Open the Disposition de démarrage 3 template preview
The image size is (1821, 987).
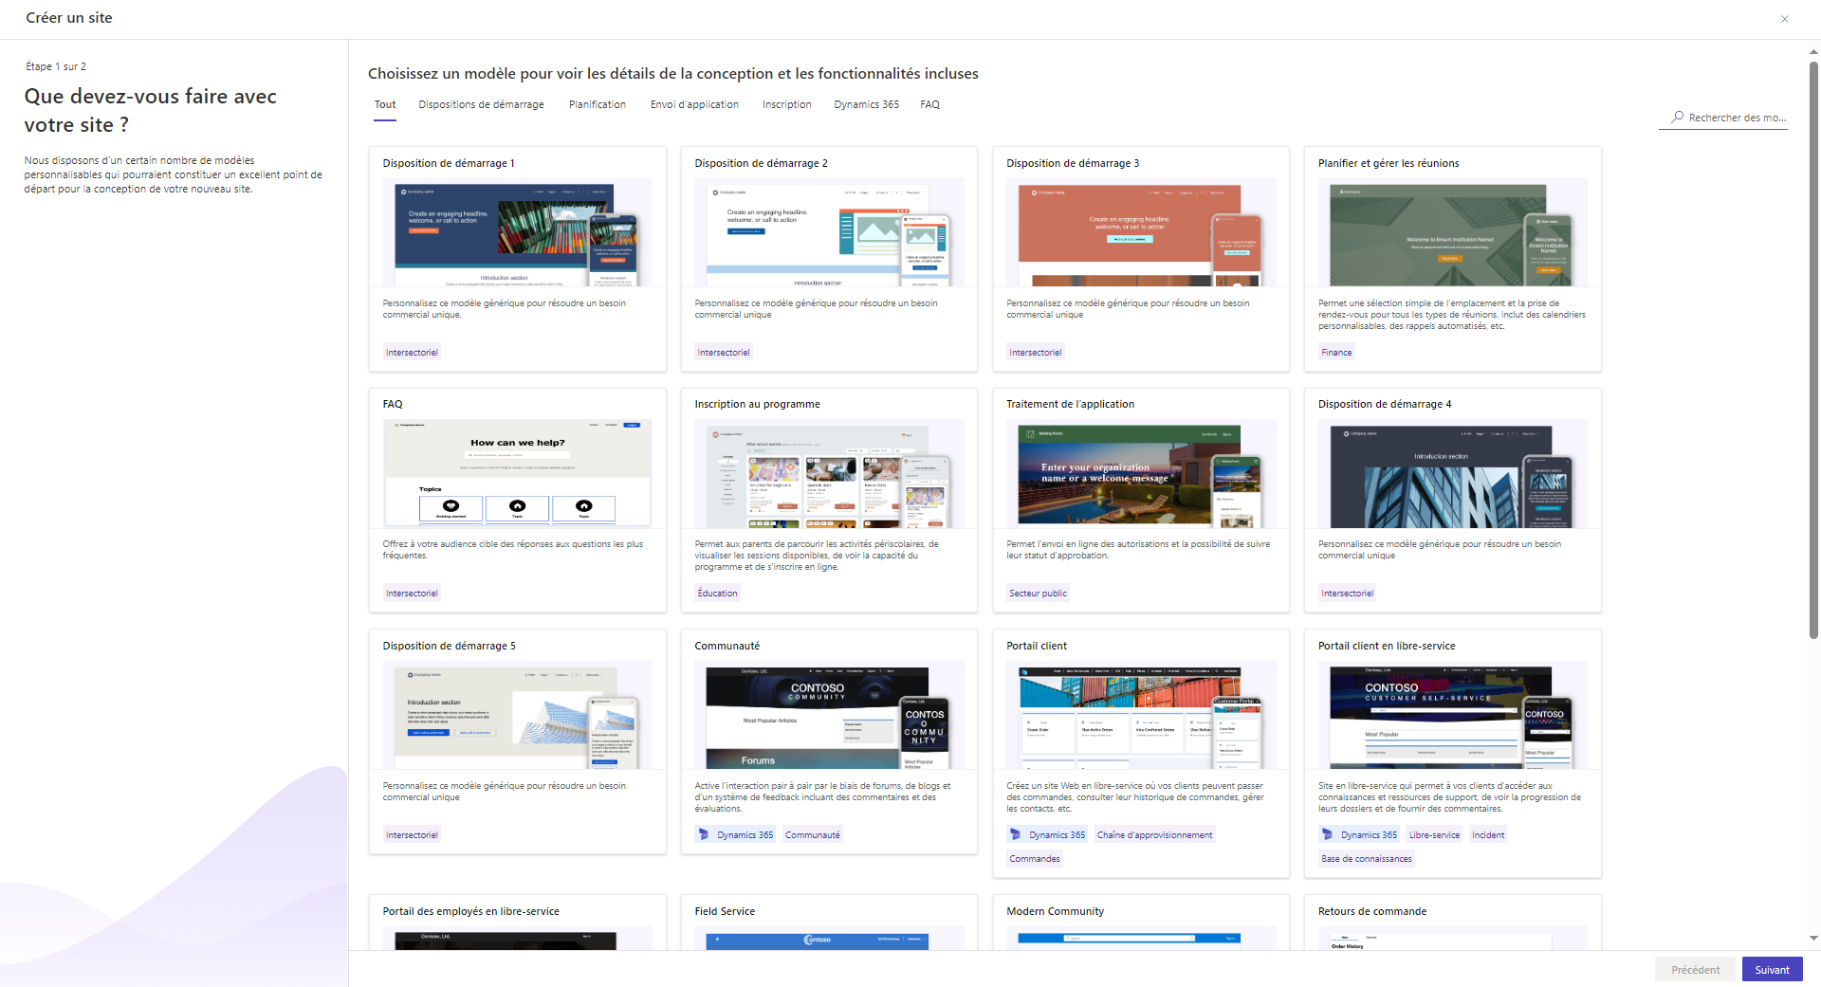click(x=1140, y=232)
